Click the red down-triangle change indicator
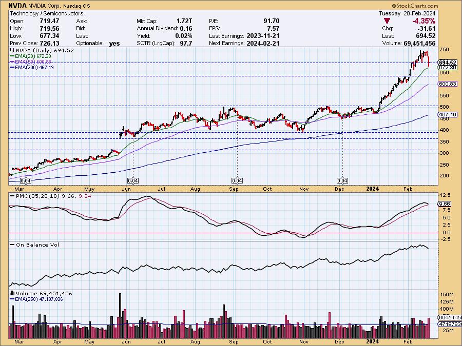The width and height of the screenshot is (462, 346). tap(387, 21)
